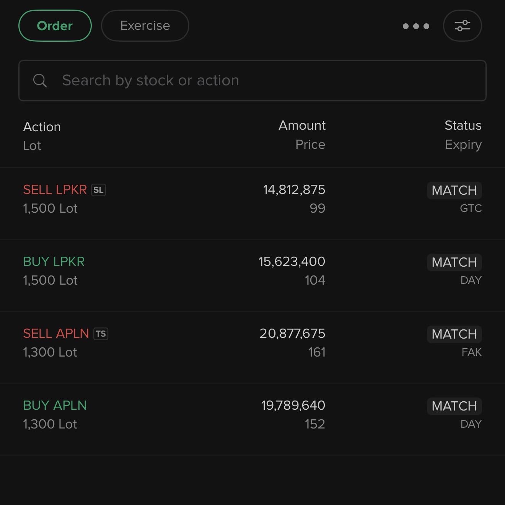Click the Action column header
Viewport: 505px width, 505px height.
coord(42,127)
